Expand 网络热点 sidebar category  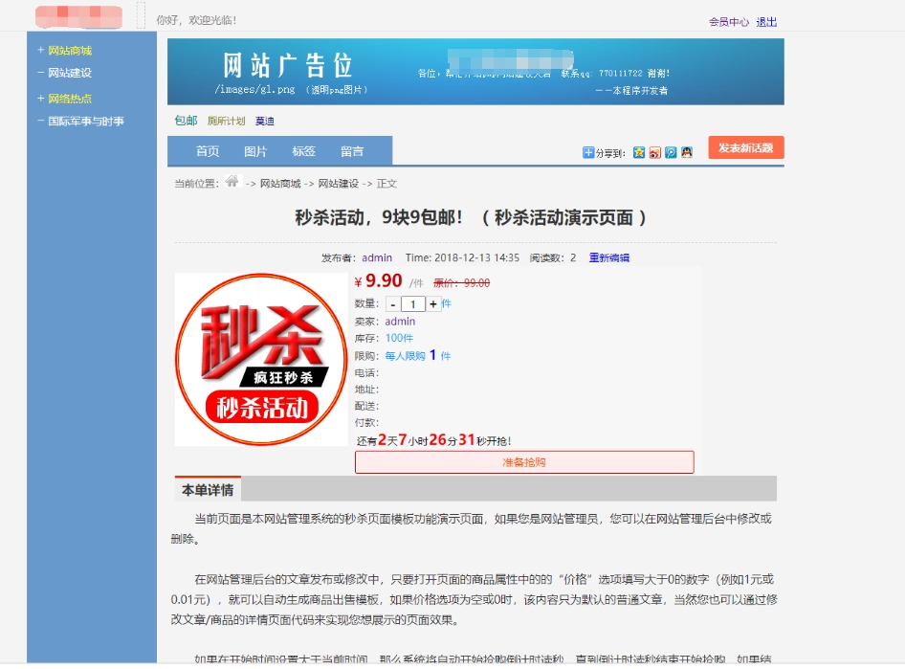[x=70, y=99]
